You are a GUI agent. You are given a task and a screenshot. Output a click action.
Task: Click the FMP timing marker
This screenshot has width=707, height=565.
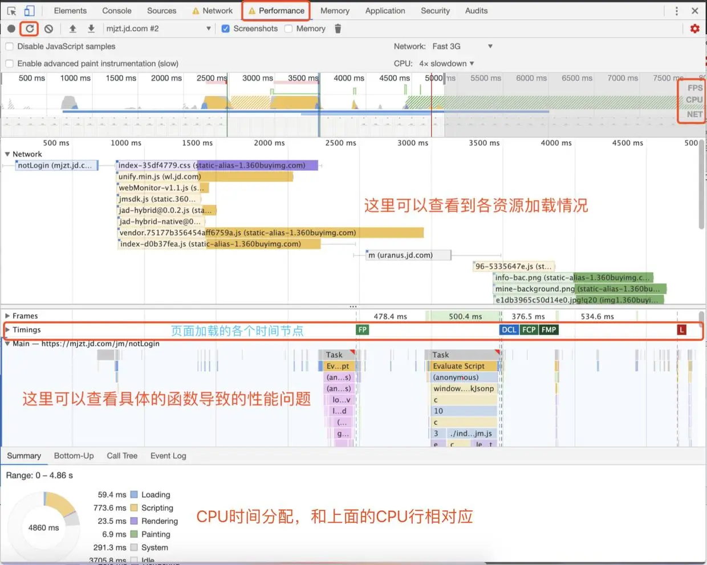[549, 330]
